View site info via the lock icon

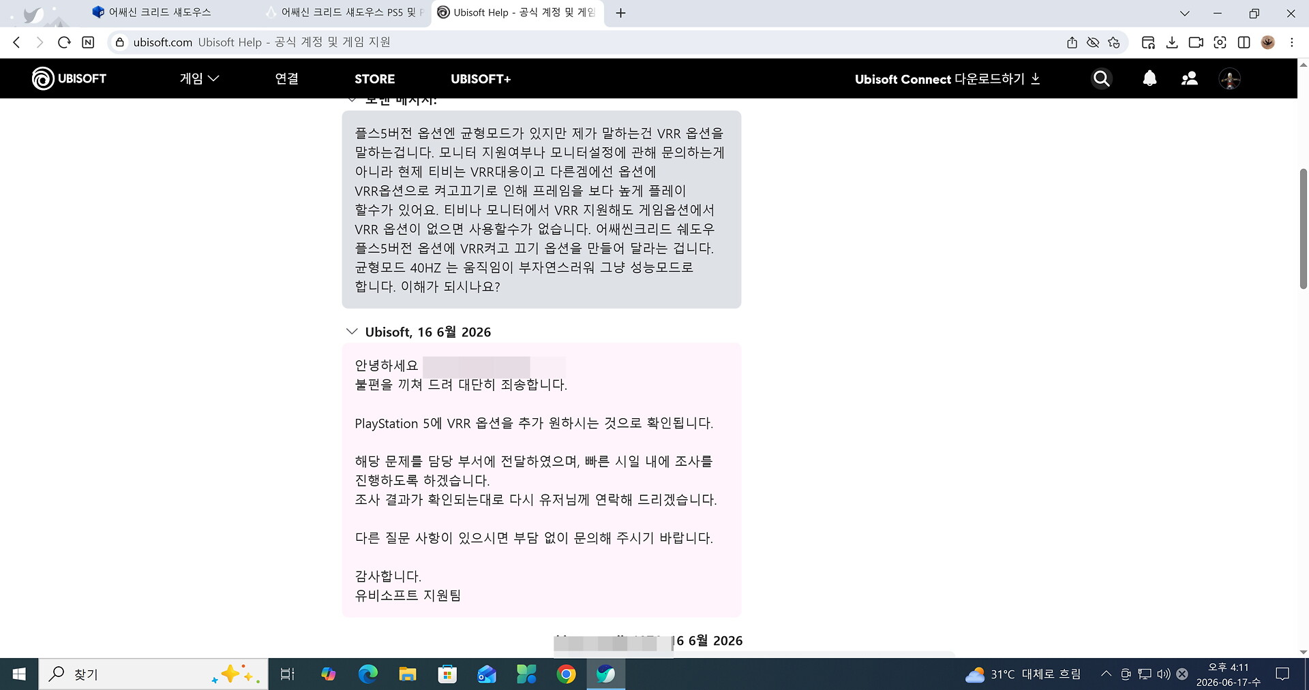(x=120, y=42)
